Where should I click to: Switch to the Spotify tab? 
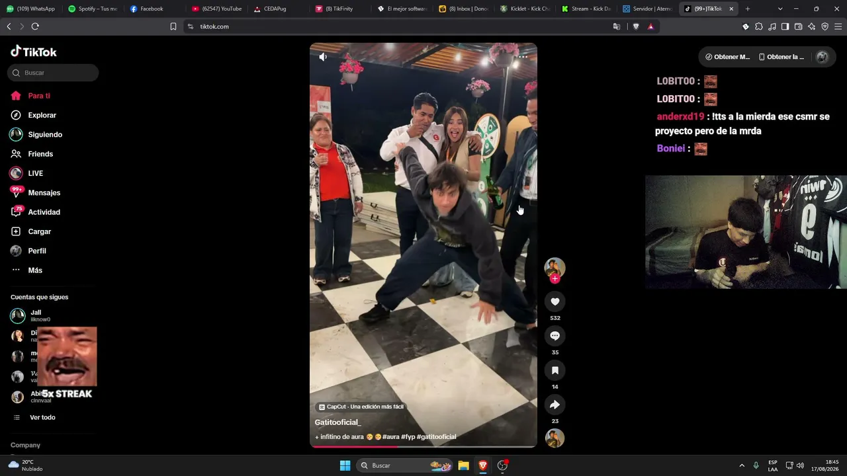click(93, 9)
